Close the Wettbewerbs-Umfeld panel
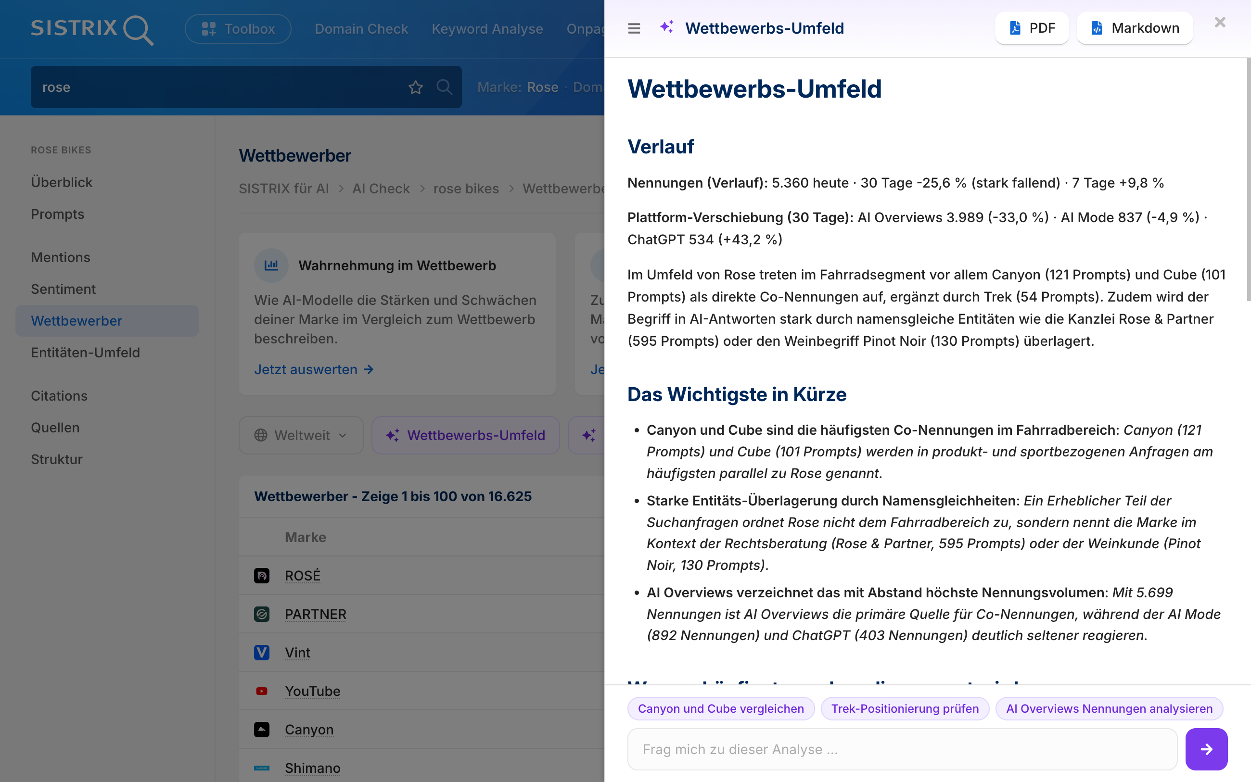 (1220, 22)
